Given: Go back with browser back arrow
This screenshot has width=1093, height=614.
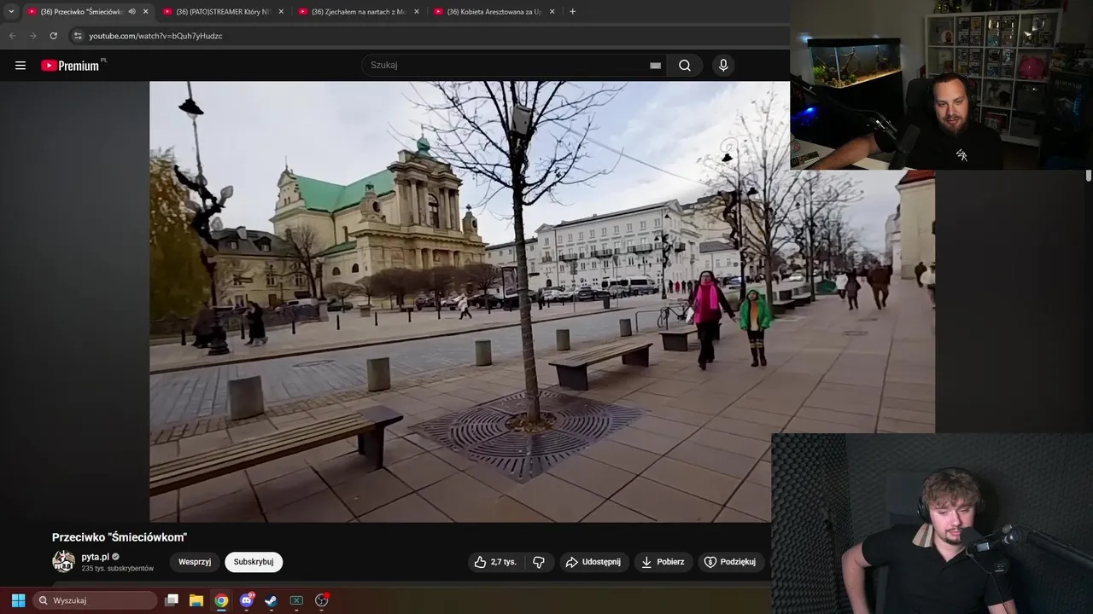Looking at the screenshot, I should coord(12,36).
